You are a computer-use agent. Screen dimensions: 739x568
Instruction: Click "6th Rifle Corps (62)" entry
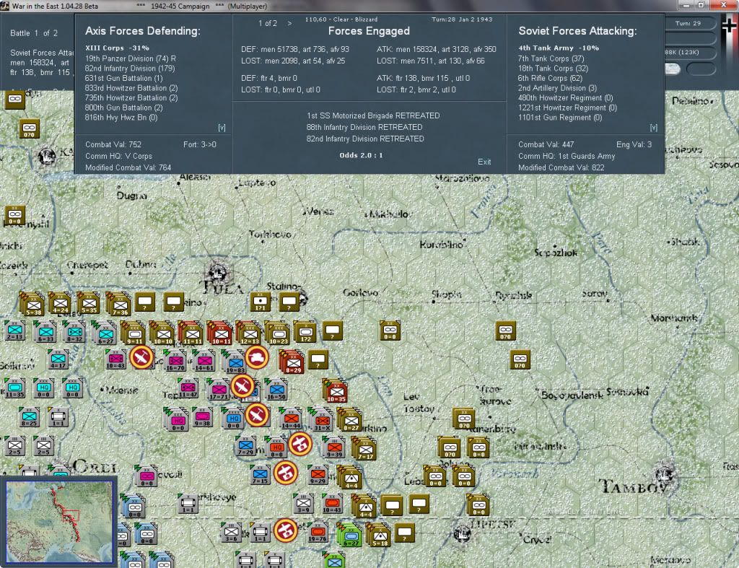(550, 78)
